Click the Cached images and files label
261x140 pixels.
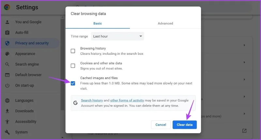tap(99, 78)
